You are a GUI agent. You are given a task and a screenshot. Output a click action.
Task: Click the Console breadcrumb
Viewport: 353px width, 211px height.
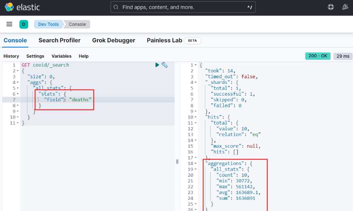coord(77,24)
